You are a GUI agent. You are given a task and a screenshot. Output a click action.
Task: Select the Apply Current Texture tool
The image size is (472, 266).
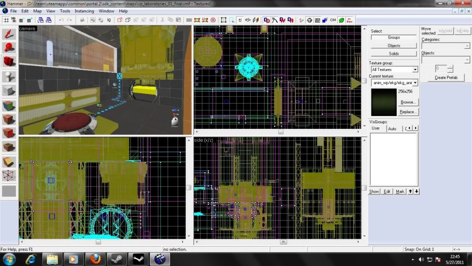tap(9, 119)
